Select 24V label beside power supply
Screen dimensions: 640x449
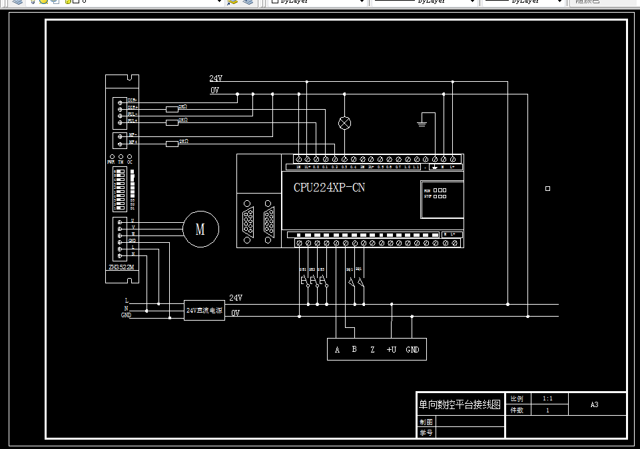(236, 298)
